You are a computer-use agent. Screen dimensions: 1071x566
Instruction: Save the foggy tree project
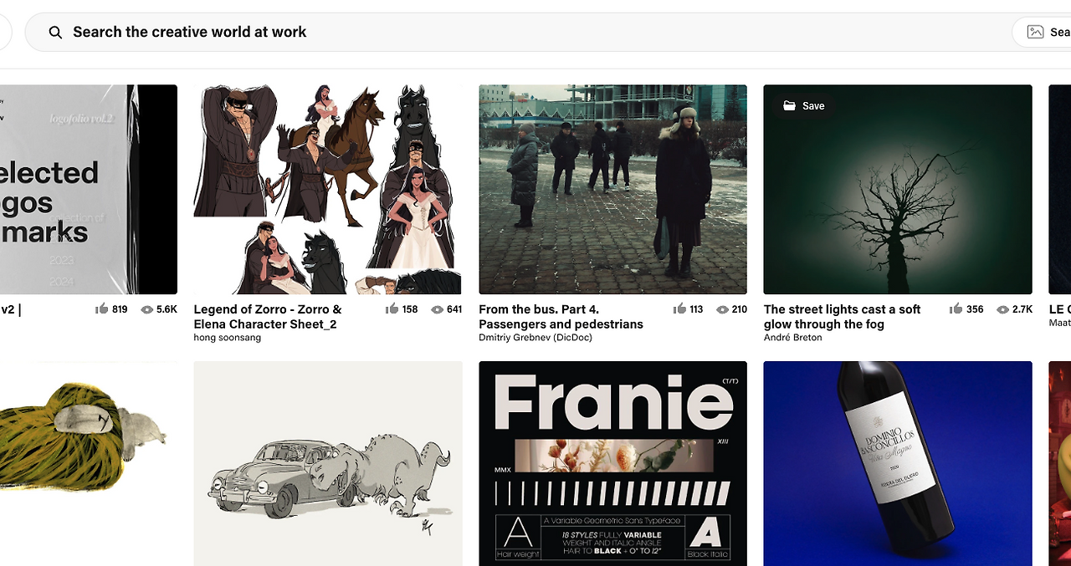coord(803,106)
